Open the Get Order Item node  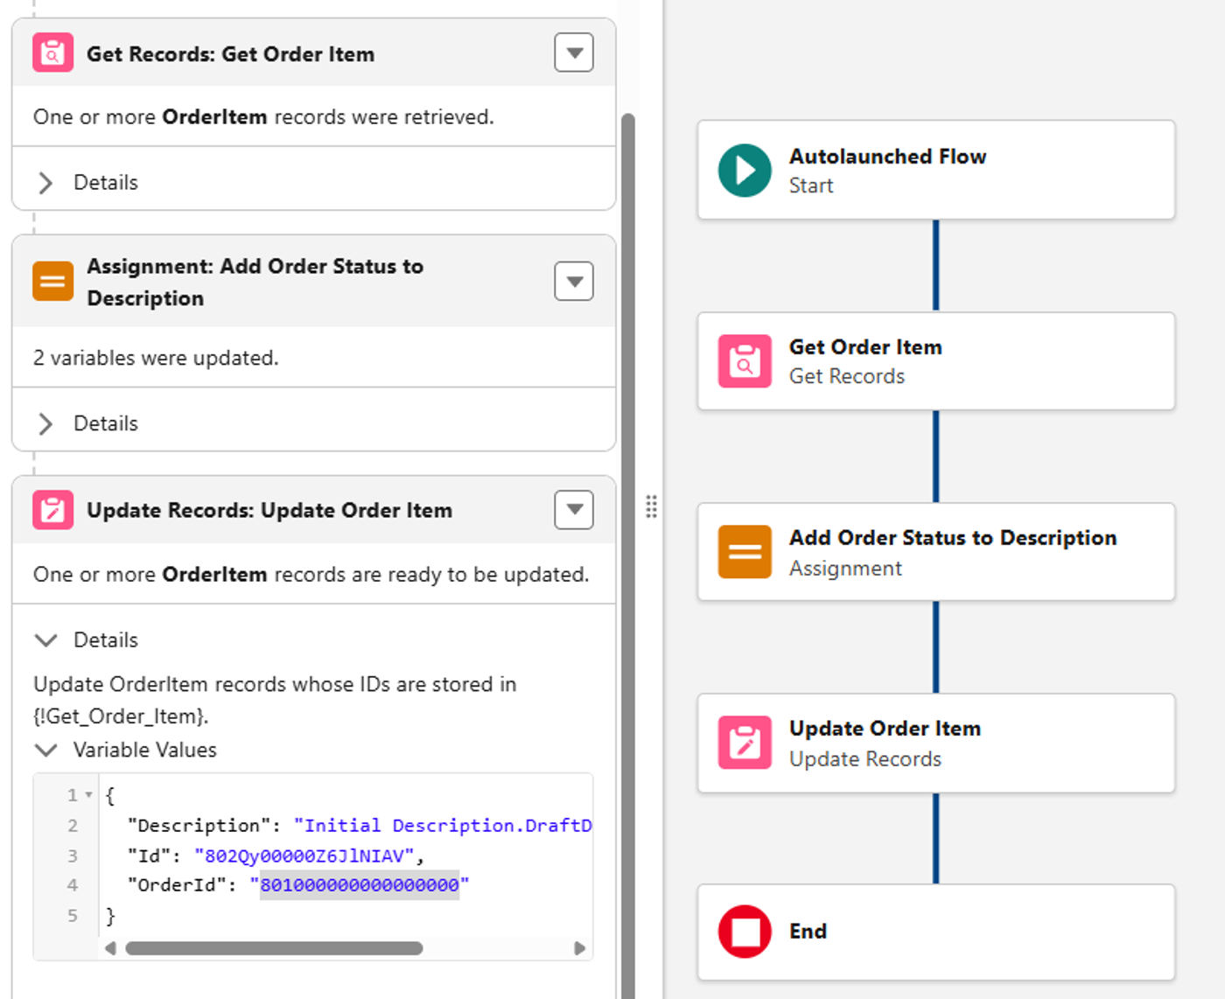936,361
